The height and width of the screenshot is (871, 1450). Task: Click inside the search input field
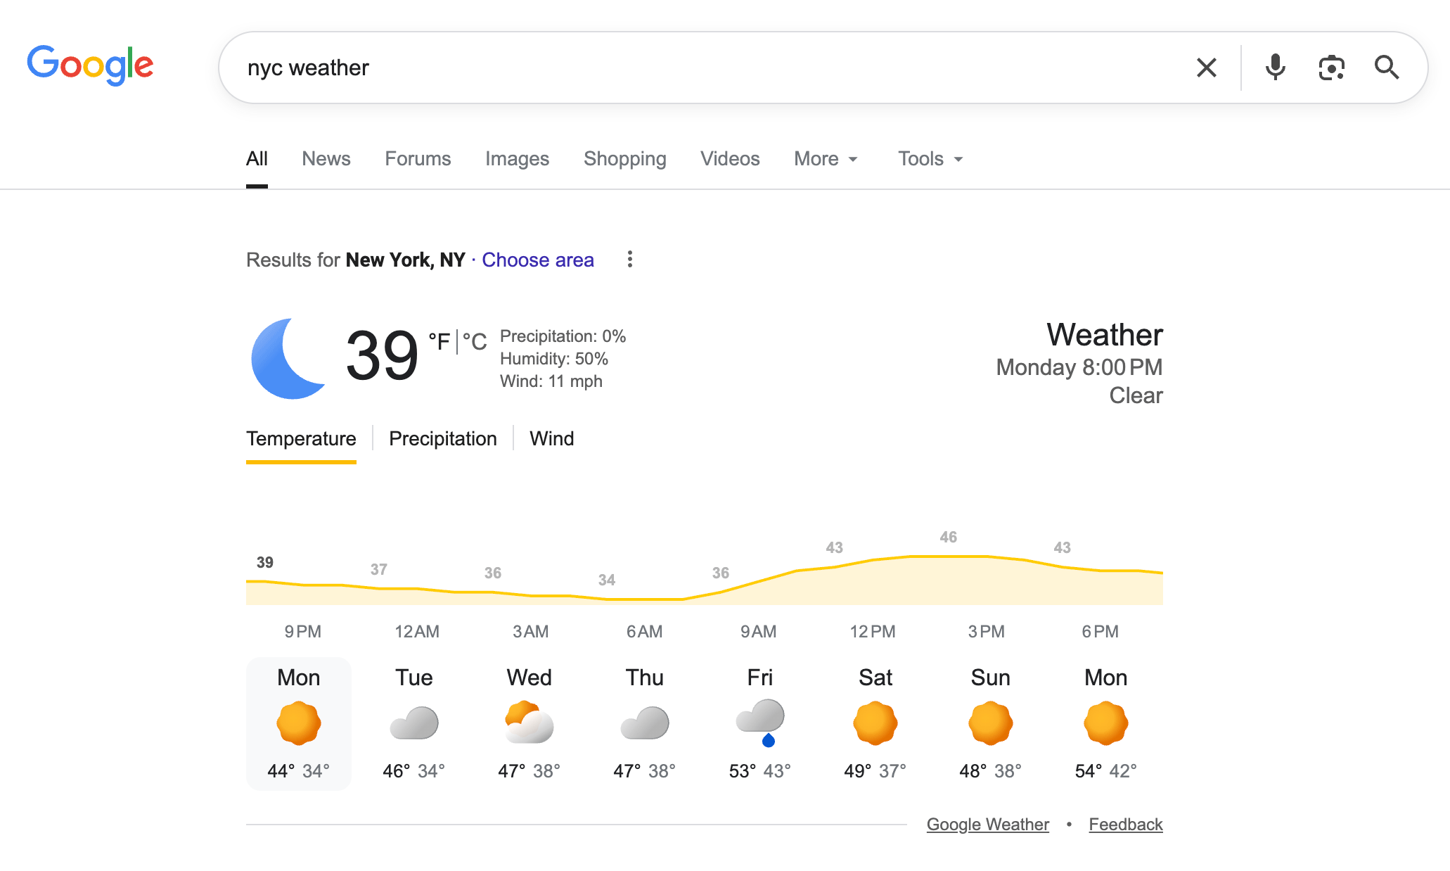click(x=633, y=67)
